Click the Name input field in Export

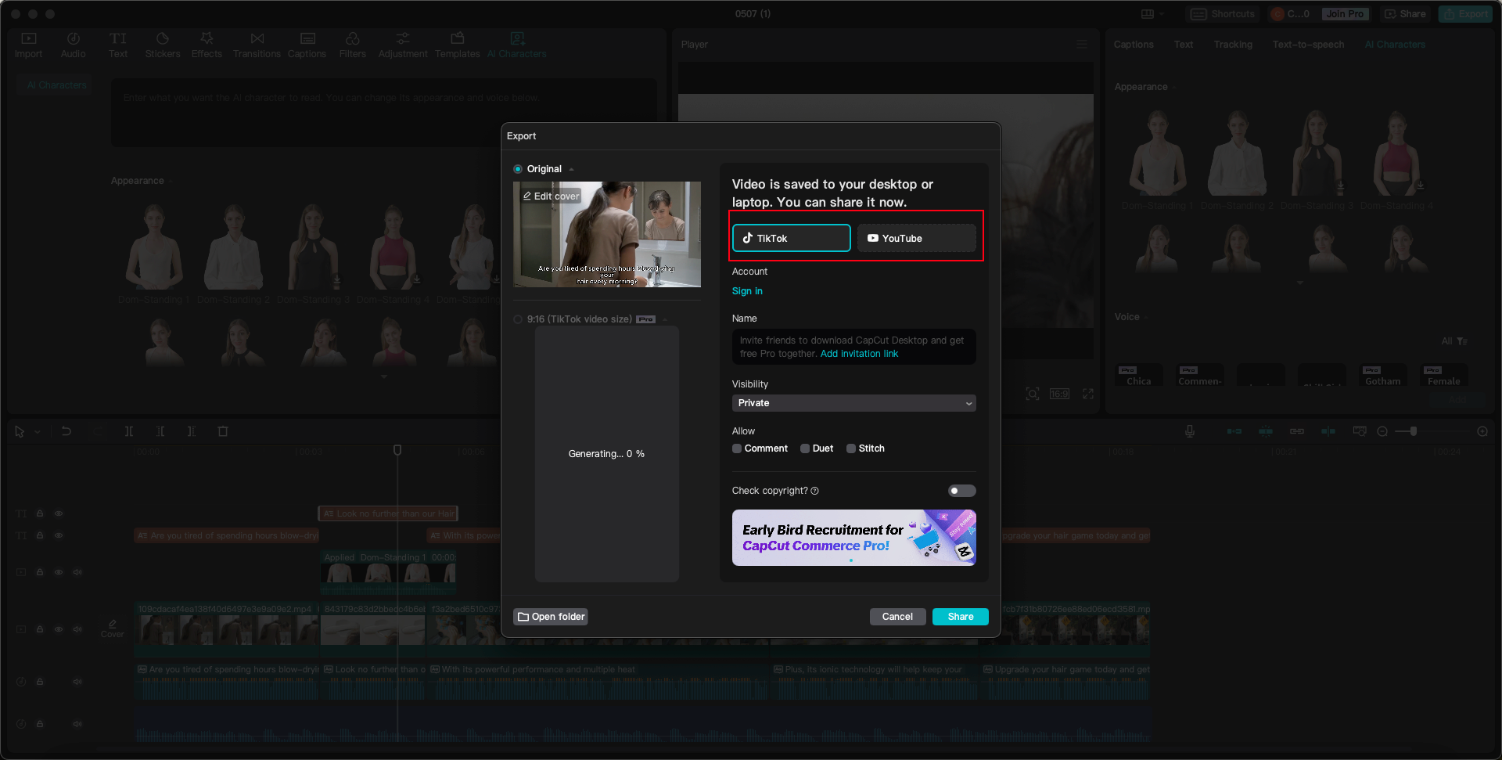pyautogui.click(x=853, y=347)
